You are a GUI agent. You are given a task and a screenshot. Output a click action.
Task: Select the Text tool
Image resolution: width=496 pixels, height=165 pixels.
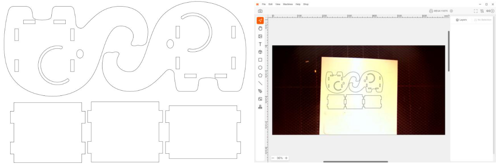(x=260, y=44)
